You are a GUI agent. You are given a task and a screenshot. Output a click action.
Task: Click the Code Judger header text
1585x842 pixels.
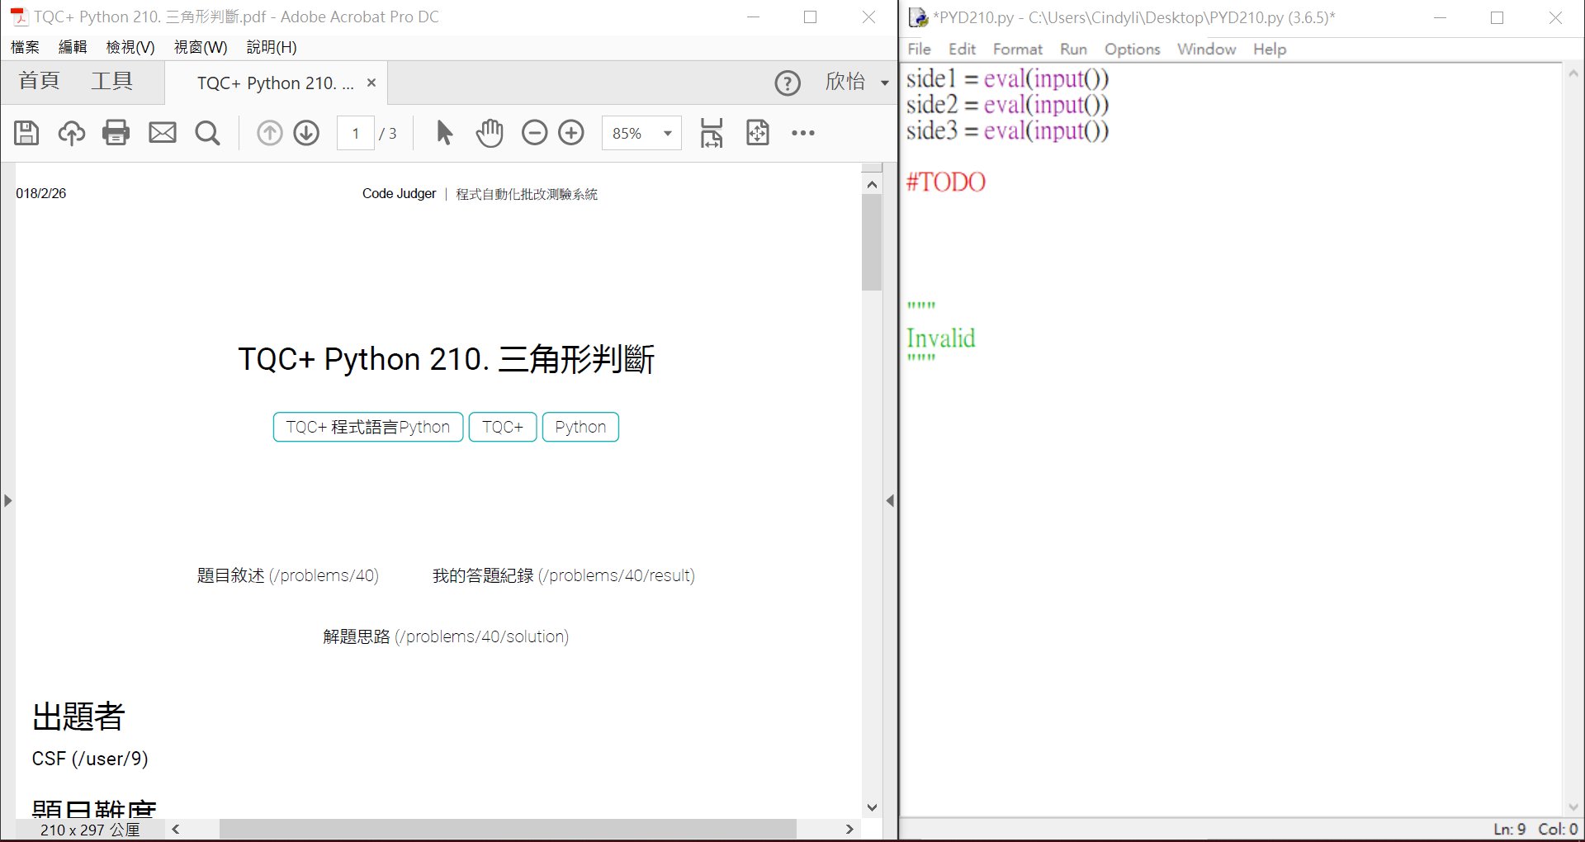point(399,193)
